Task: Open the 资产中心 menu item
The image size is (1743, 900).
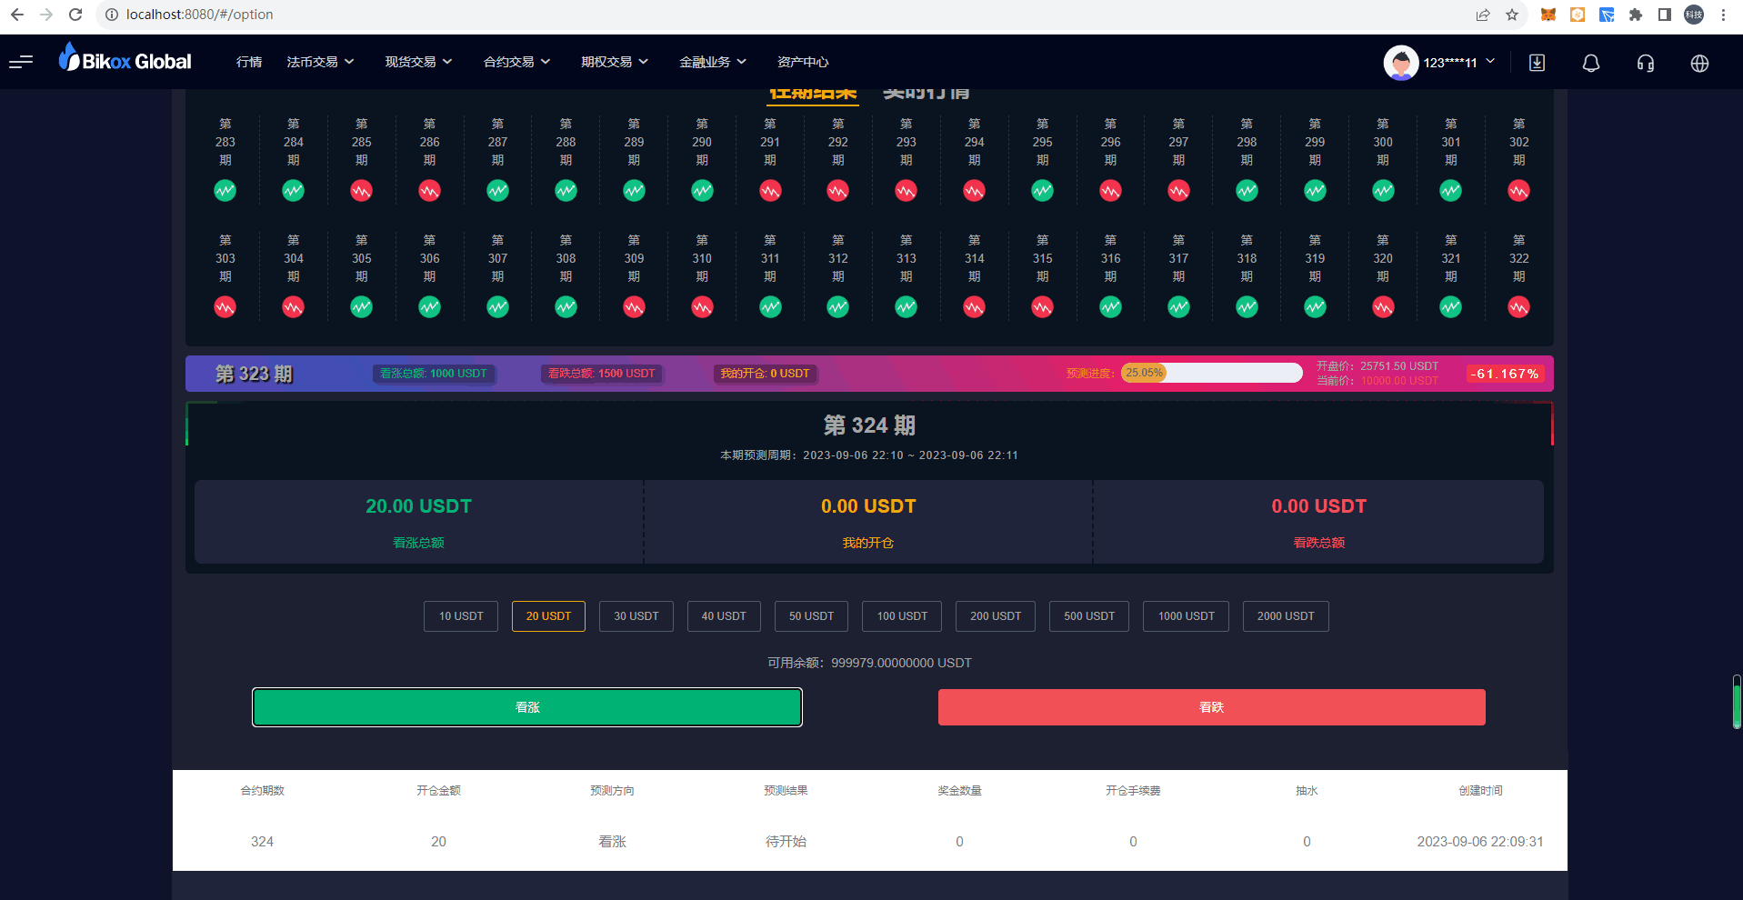Action: (802, 62)
